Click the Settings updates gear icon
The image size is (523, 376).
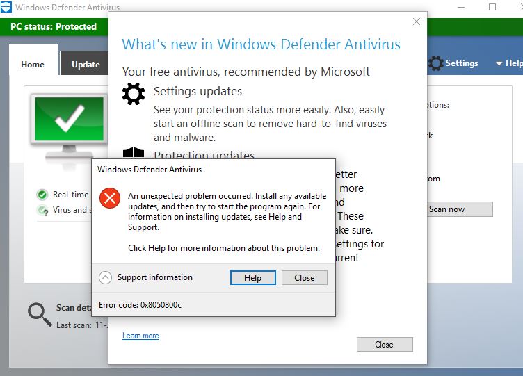(134, 94)
